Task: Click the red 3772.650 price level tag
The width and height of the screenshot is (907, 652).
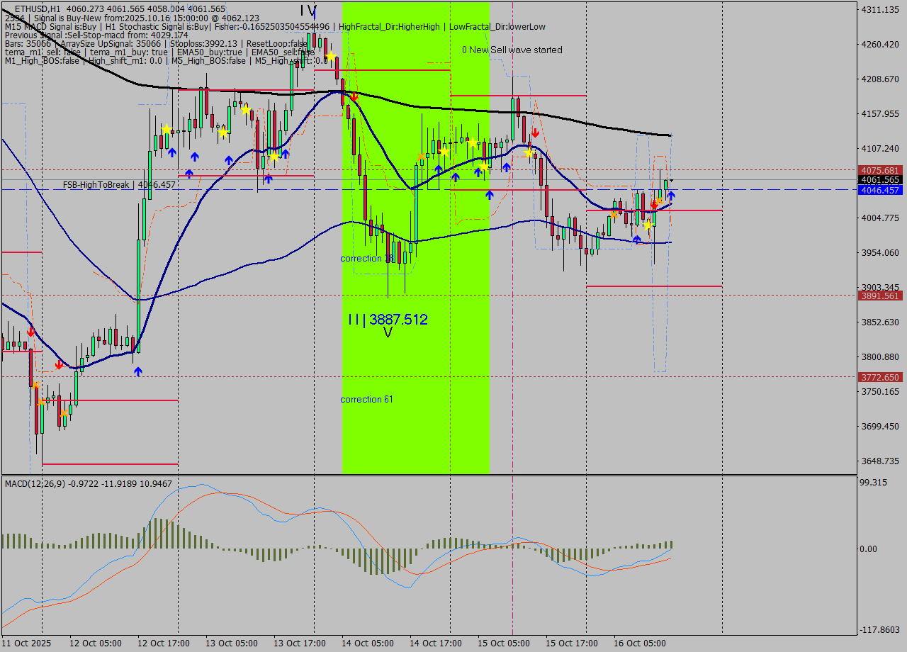Action: (x=879, y=378)
